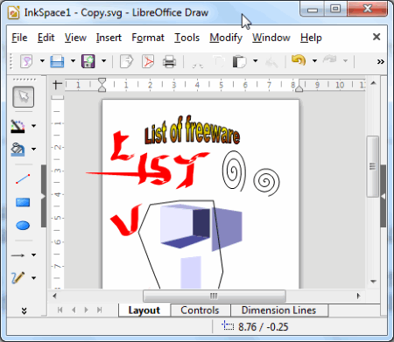394x342 pixels.
Task: Click the Line Color tool icon
Action: pos(18,126)
